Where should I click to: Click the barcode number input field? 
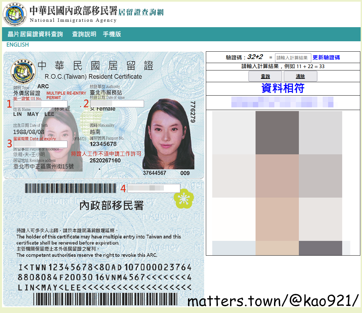pyautogui.click(x=154, y=188)
